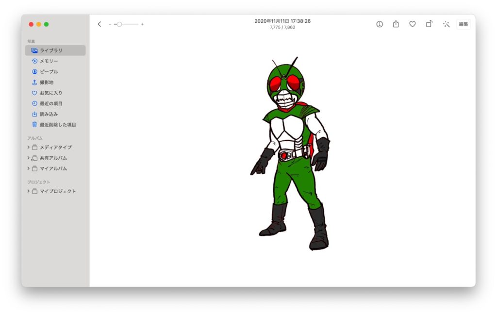Expand the マイプロジェクト disclosure chevron
The height and width of the screenshot is (315, 497).
28,191
